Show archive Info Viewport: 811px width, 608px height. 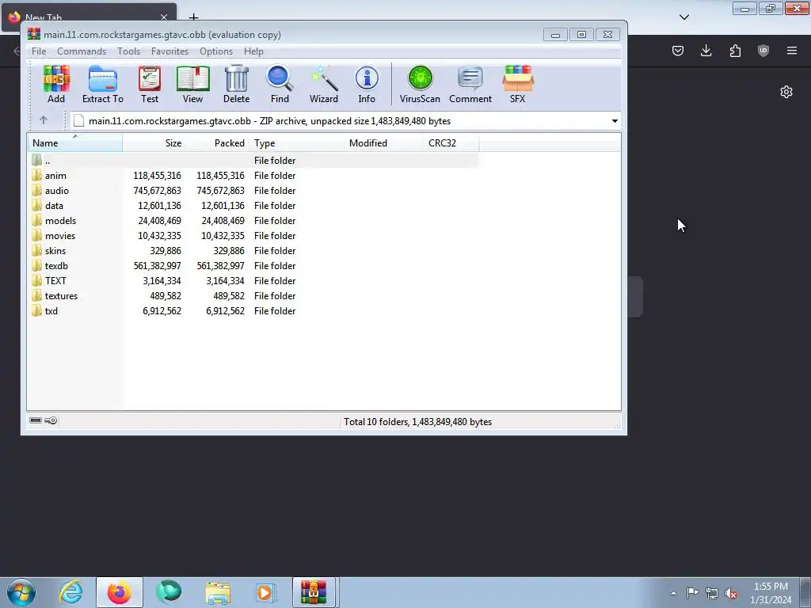click(x=367, y=84)
